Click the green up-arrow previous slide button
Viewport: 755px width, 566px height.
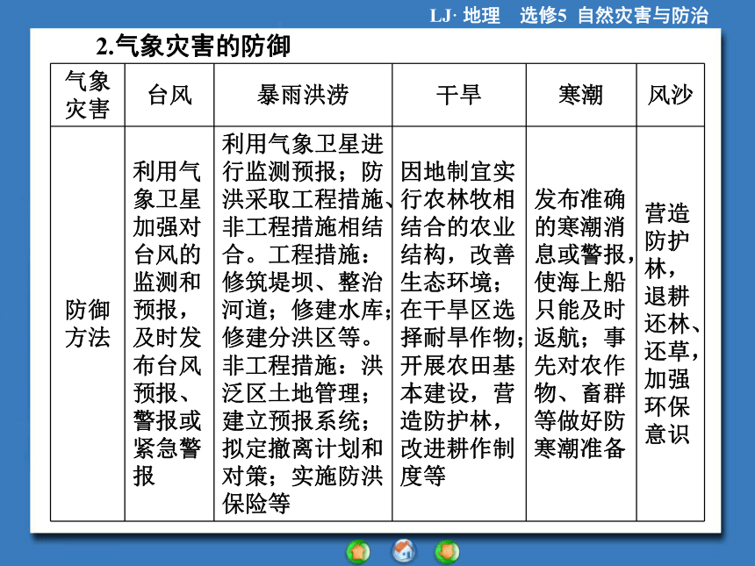pos(358,552)
